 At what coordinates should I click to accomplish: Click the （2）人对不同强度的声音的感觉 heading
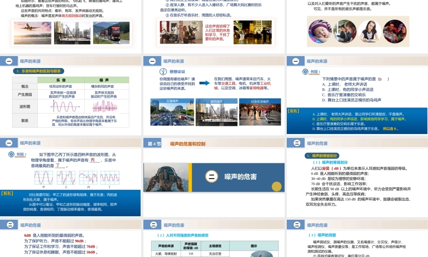point(183,235)
